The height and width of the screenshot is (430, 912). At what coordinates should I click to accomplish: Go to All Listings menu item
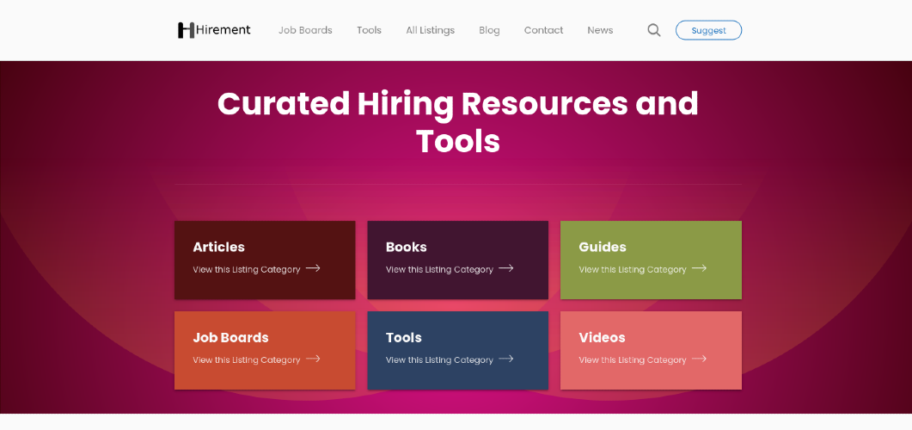pos(431,30)
